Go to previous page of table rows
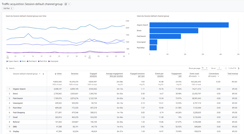 [x=226, y=68]
